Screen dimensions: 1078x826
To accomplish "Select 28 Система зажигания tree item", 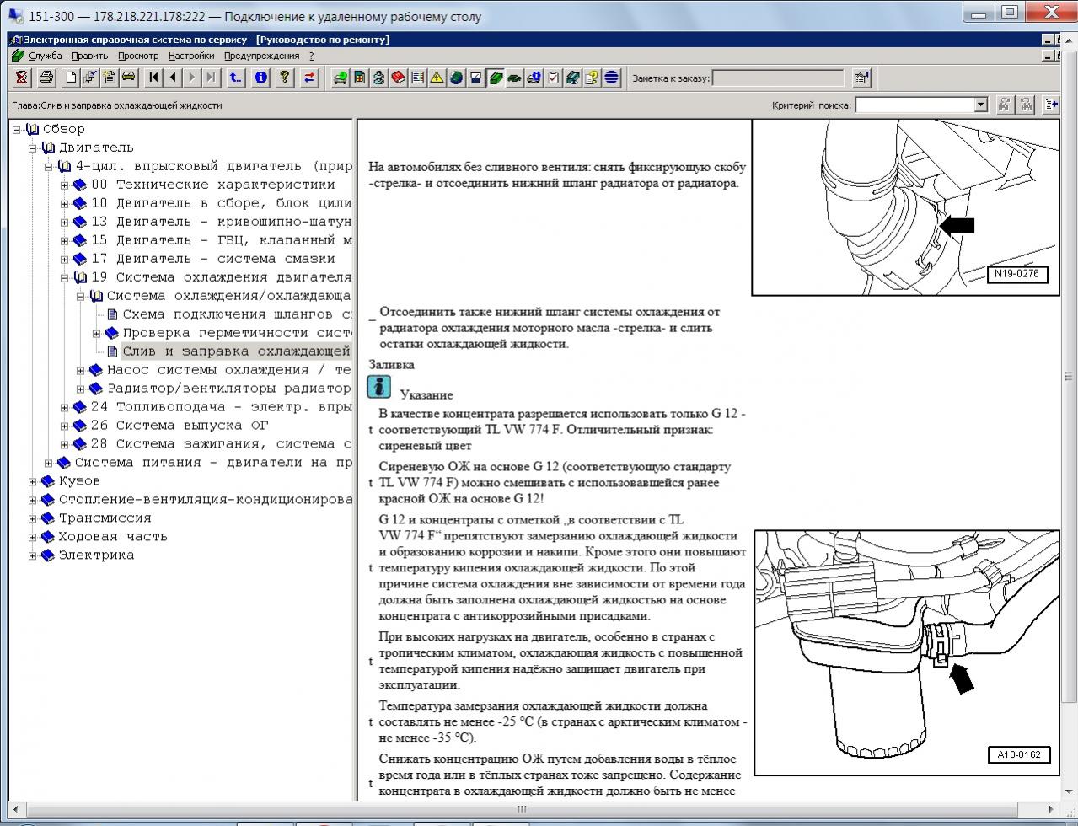I will coord(221,444).
